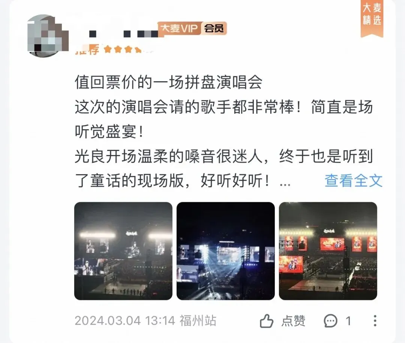The image size is (405, 343).
Task: Open third concert photo with red screens
Action: point(328,251)
